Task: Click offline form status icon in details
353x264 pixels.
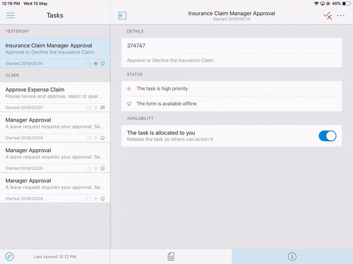Action: click(x=129, y=104)
